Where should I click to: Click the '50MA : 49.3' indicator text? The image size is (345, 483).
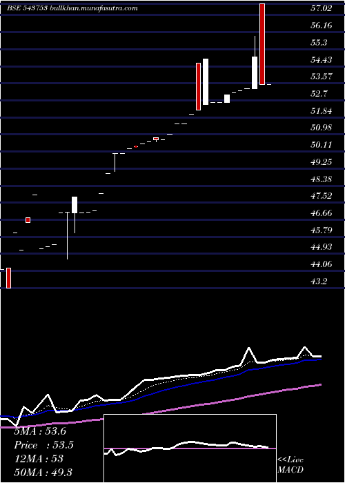43,472
